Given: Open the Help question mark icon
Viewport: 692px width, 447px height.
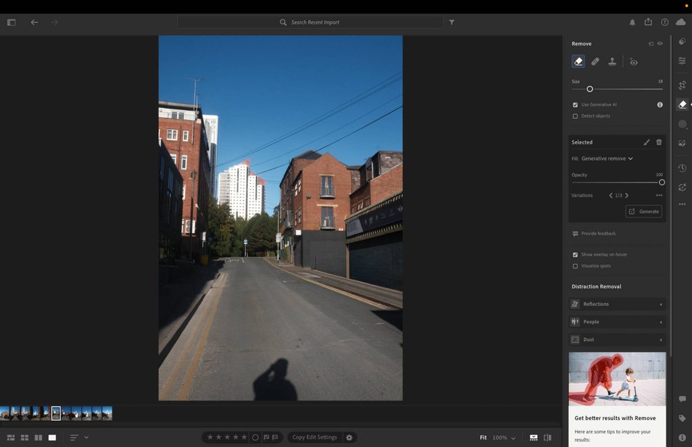Looking at the screenshot, I should pyautogui.click(x=665, y=22).
